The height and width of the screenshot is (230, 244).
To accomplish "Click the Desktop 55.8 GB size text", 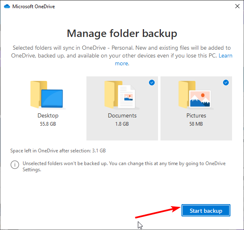I will point(48,124).
